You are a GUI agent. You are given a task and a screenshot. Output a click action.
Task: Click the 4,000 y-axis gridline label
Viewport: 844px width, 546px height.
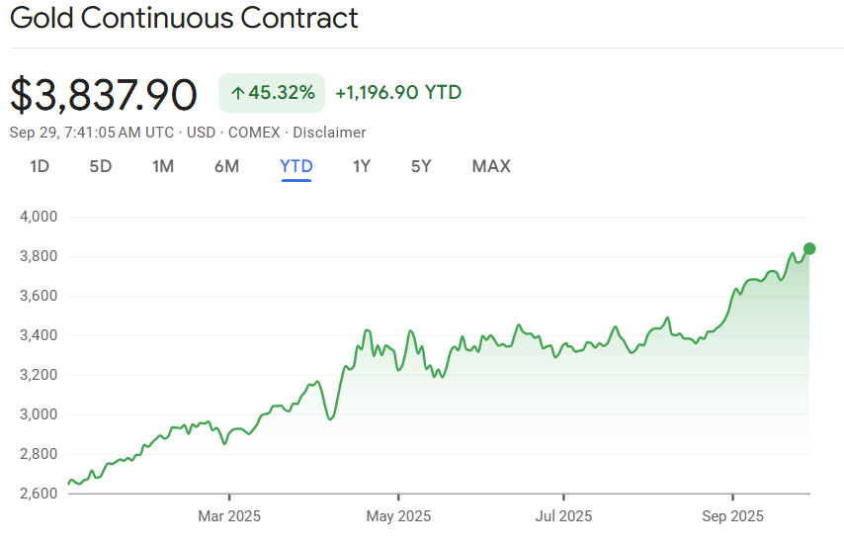39,217
